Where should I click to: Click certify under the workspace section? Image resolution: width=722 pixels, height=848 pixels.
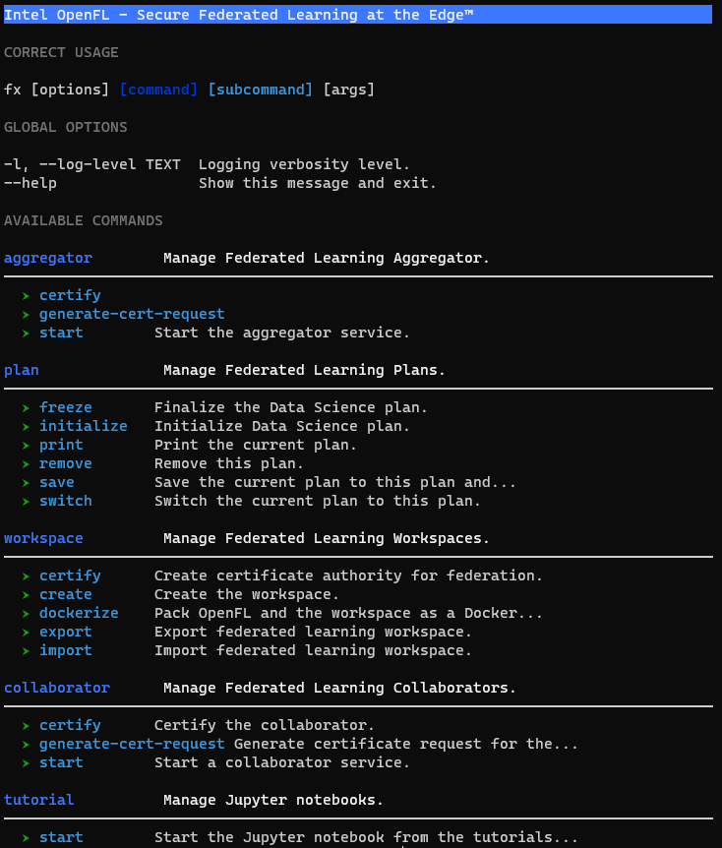click(70, 575)
